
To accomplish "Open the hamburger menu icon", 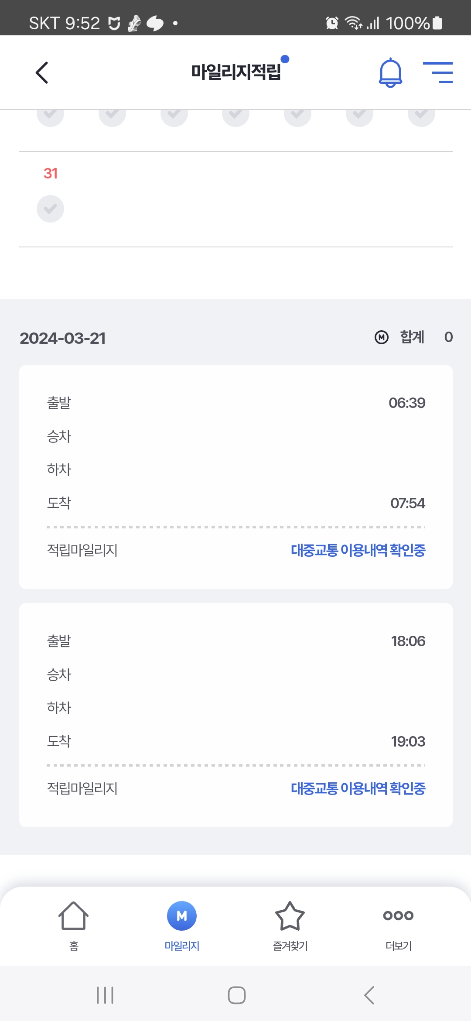I will (438, 72).
